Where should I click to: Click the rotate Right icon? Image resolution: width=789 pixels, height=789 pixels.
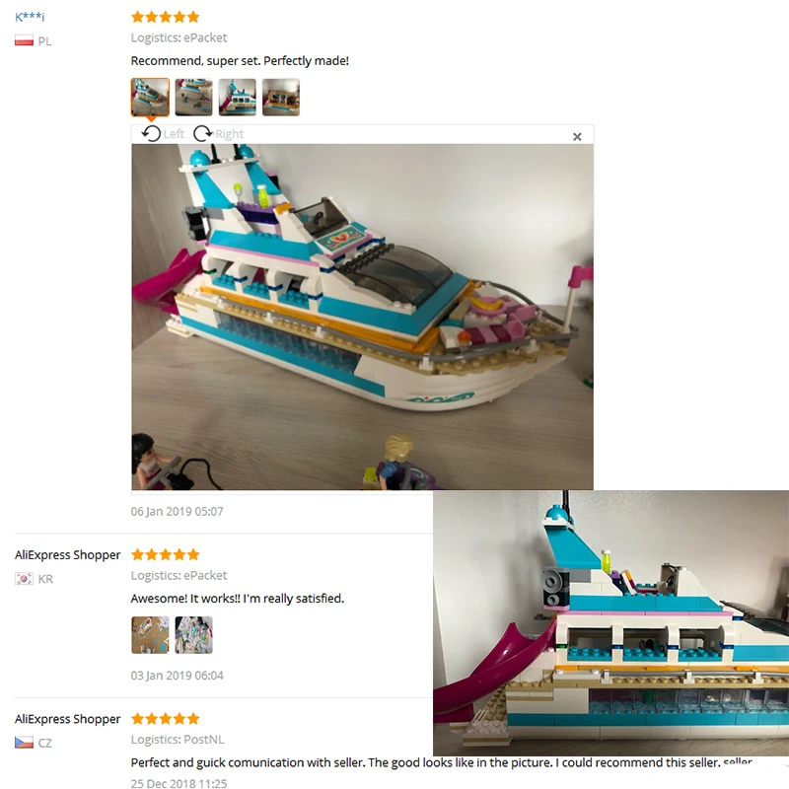tap(203, 134)
